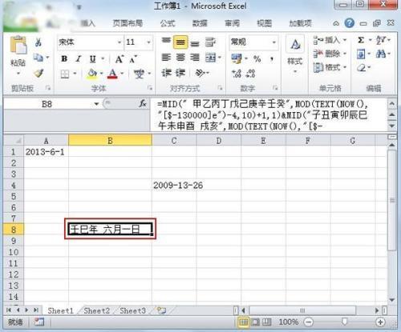Open the number format dropdown

click(274, 42)
